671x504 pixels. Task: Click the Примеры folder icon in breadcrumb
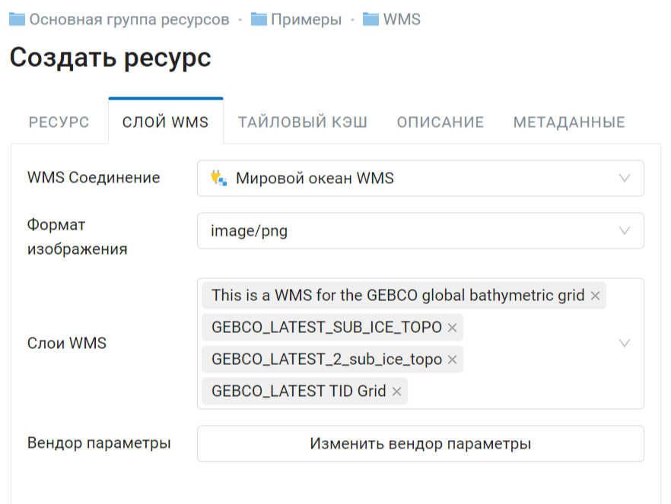coord(259,19)
